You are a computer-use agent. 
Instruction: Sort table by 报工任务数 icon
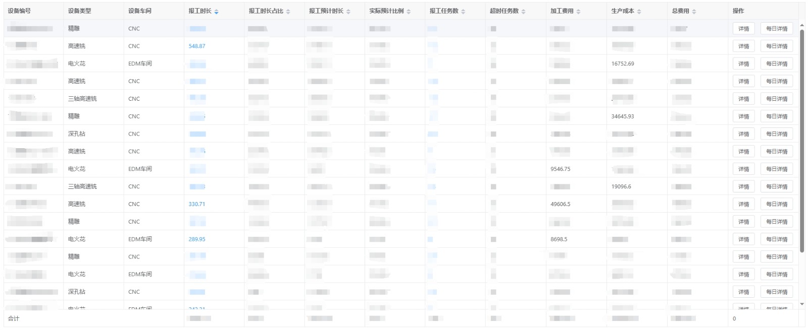[463, 12]
